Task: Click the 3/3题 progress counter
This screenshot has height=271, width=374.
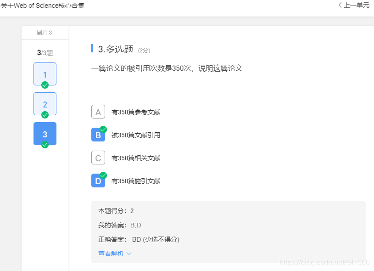Action: 45,52
